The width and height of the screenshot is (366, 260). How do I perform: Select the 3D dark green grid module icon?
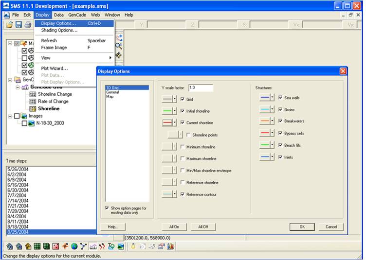(46, 246)
